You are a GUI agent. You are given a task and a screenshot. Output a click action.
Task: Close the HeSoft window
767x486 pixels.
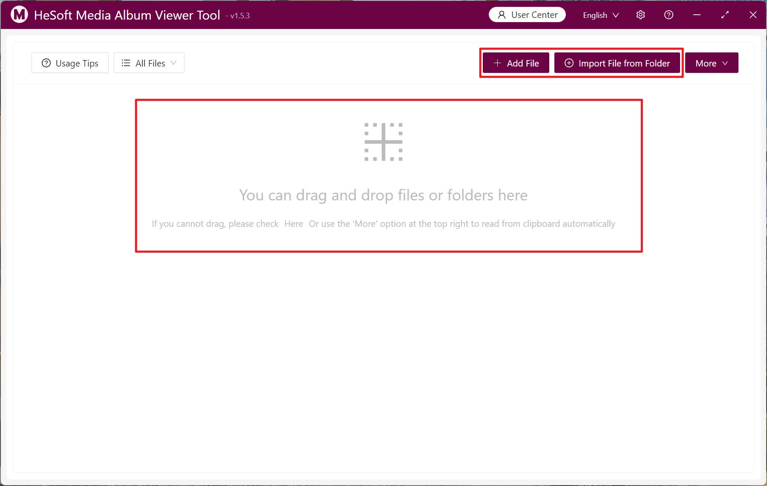point(753,15)
